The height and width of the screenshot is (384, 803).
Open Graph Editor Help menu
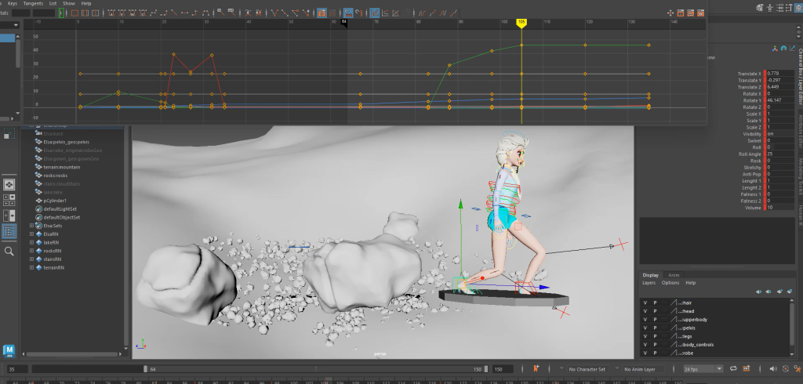(x=86, y=3)
